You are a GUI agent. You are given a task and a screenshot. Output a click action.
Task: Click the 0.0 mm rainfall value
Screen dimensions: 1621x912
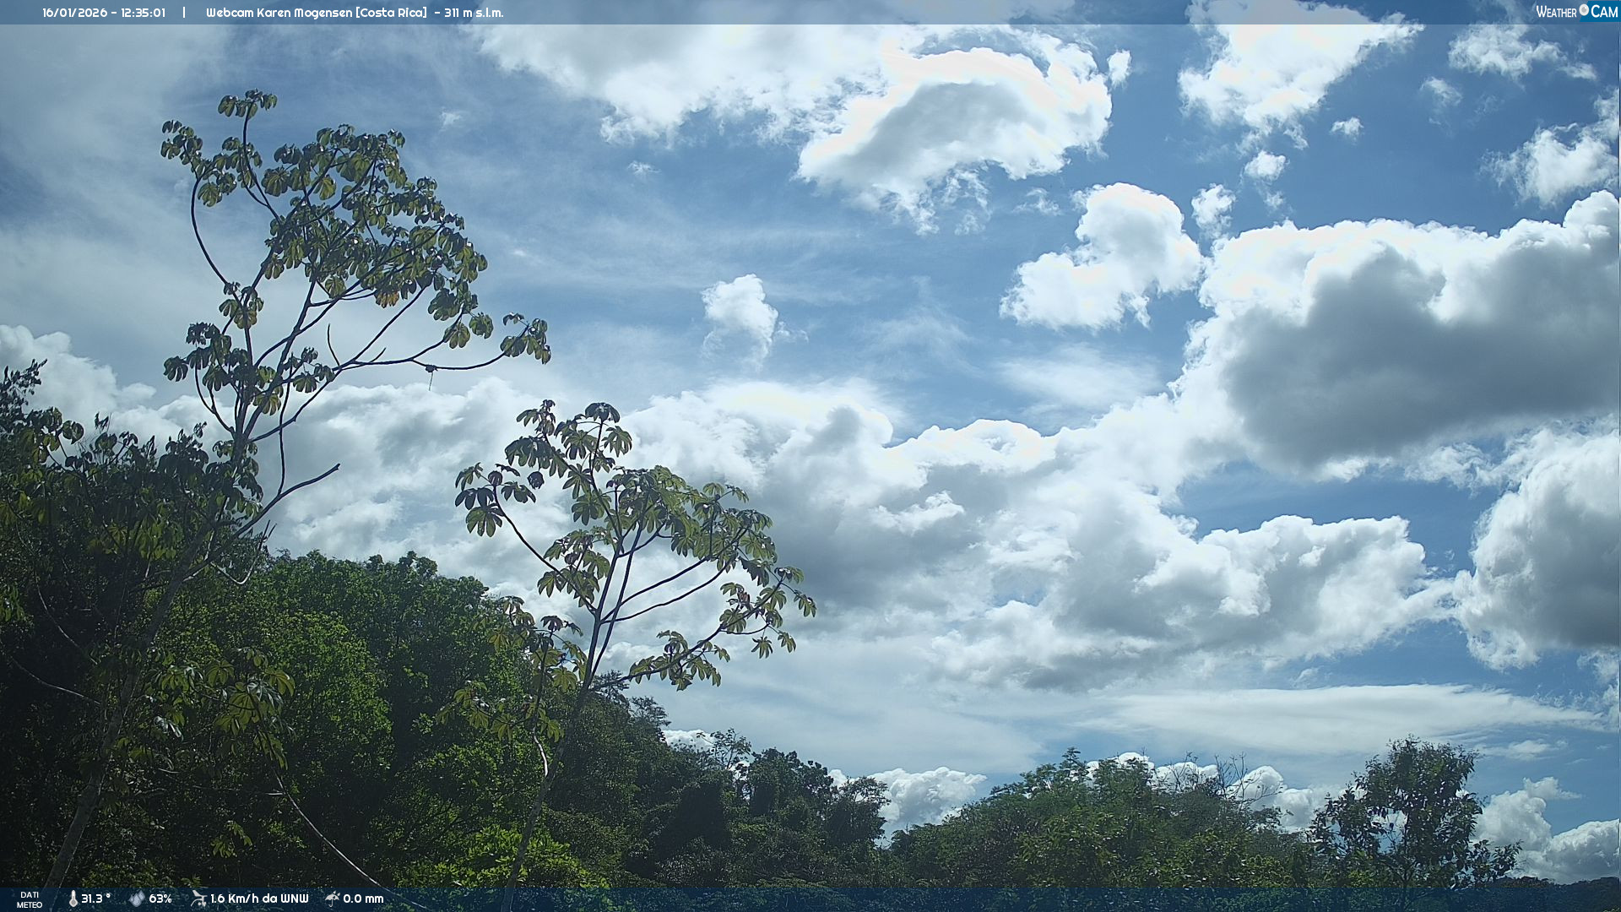click(x=363, y=899)
